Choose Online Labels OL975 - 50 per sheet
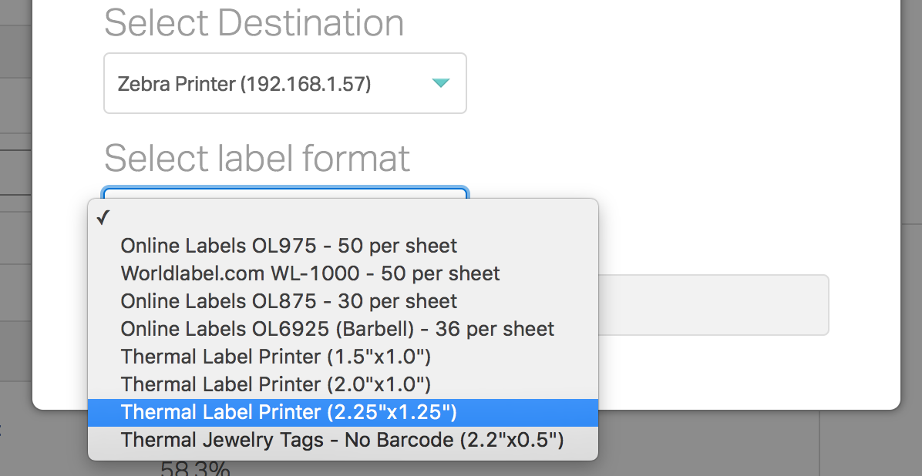 coord(289,246)
